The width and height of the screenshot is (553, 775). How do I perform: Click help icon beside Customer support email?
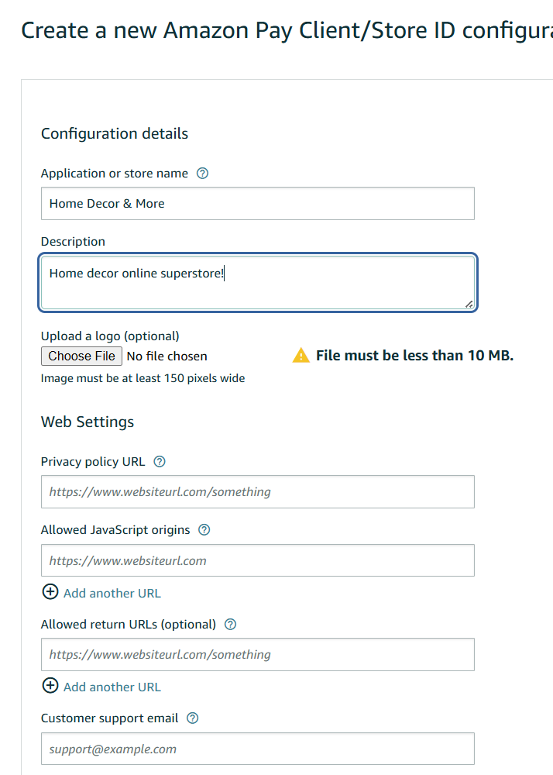coord(193,718)
